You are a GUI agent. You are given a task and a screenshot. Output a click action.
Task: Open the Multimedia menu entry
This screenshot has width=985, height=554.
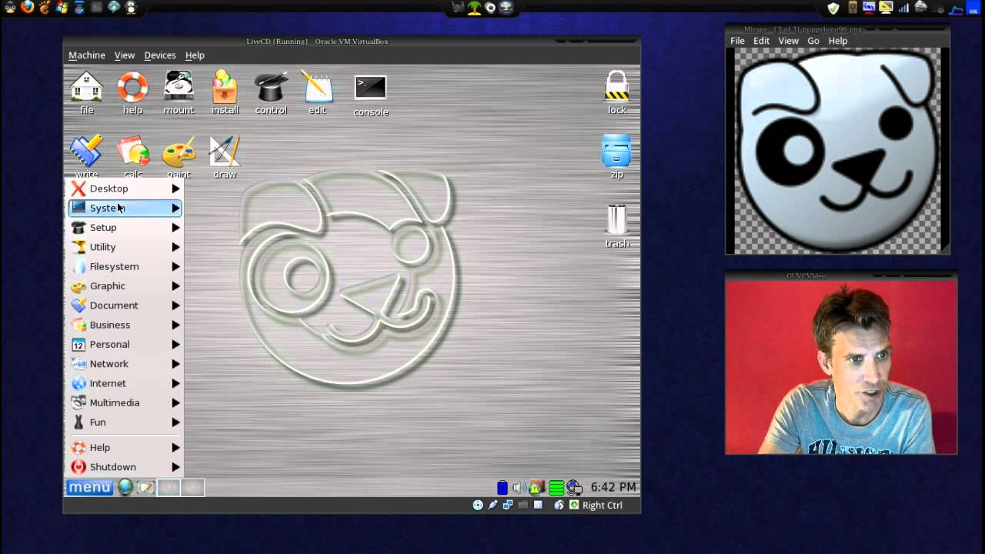(125, 402)
